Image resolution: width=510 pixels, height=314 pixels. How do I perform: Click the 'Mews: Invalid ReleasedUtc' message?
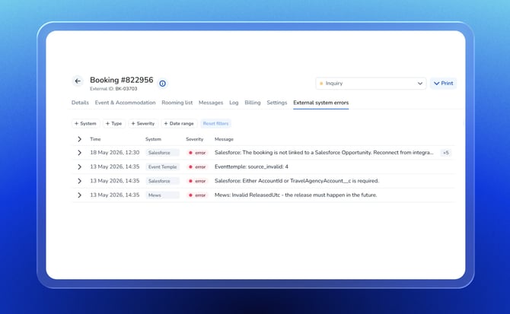click(295, 195)
